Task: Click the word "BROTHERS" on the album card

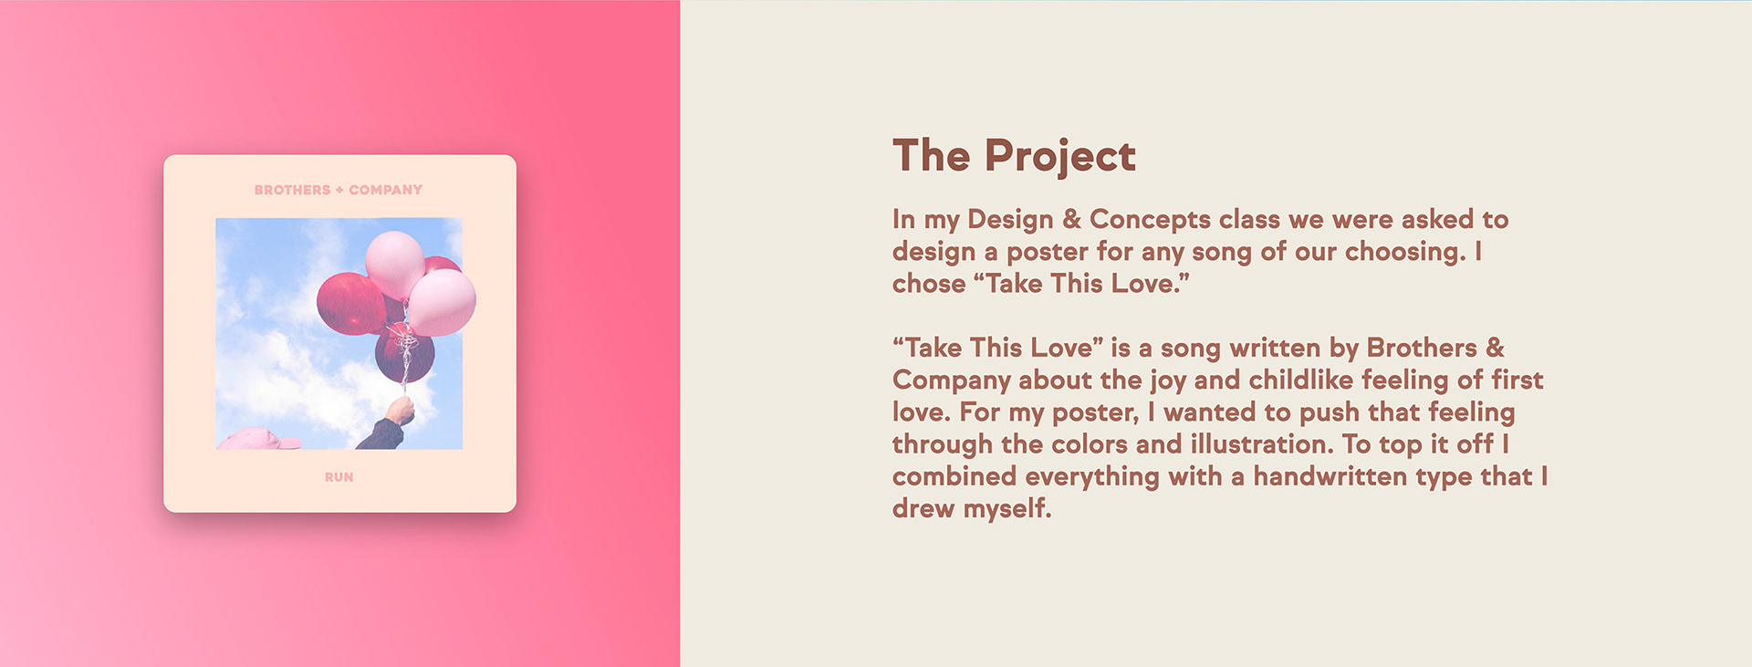Action: coord(292,190)
